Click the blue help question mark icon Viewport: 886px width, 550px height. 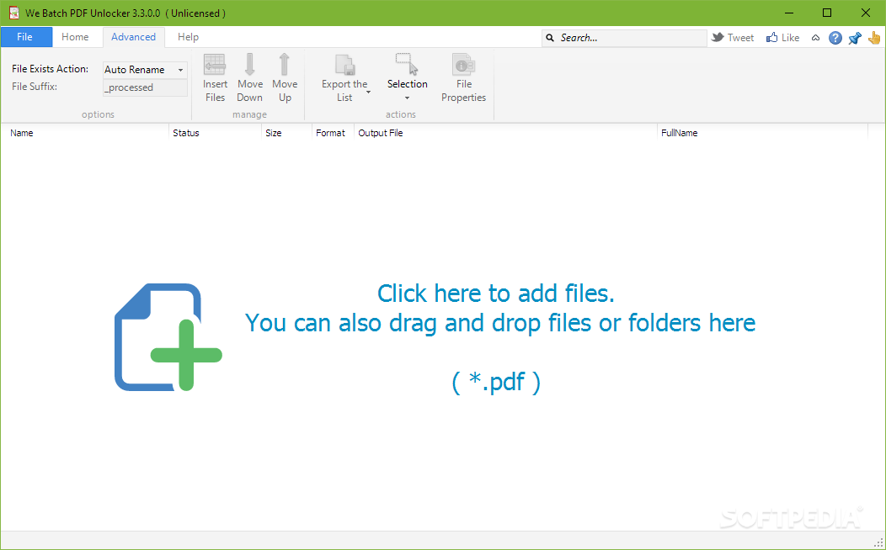835,38
